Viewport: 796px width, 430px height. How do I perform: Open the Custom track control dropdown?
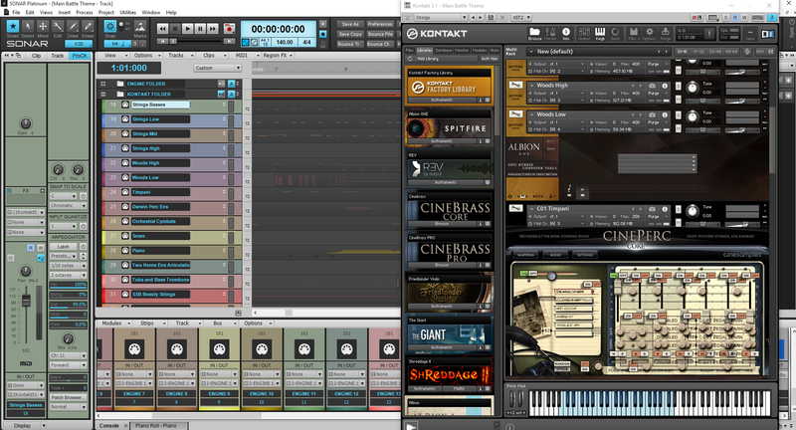tap(217, 68)
